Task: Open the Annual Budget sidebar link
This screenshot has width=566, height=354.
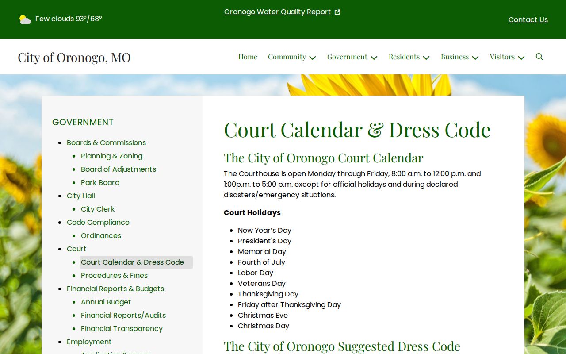Action: [106, 302]
